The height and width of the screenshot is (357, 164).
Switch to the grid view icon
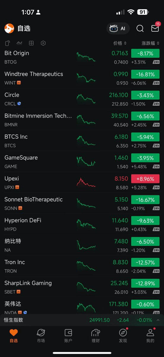coord(31,43)
